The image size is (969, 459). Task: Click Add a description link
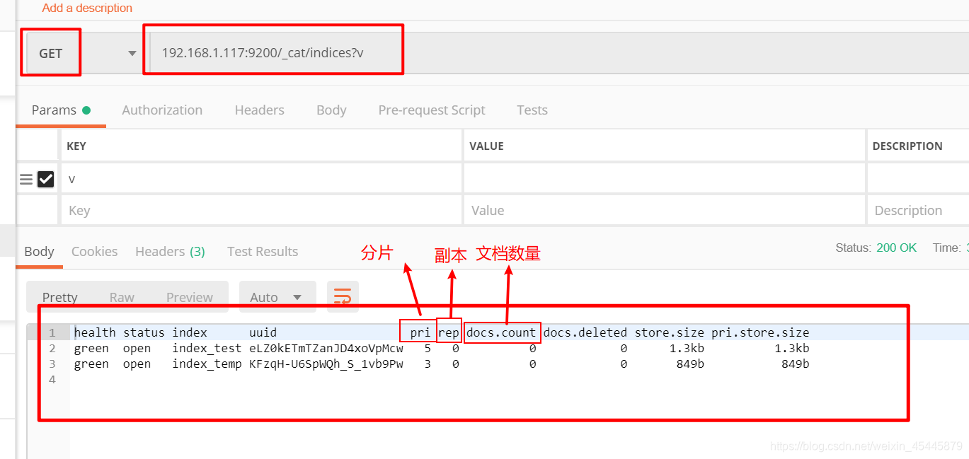87,8
